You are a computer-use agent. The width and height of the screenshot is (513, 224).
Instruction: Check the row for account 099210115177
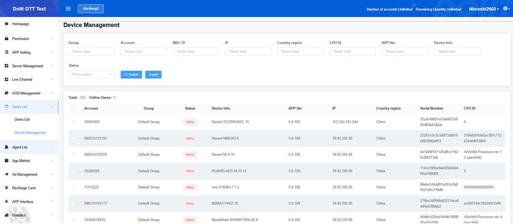[73, 204]
